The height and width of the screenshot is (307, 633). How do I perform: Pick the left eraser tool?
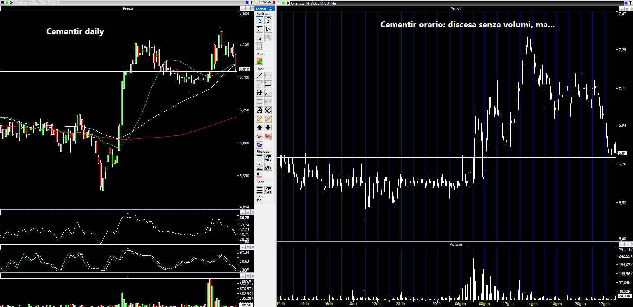click(x=260, y=119)
